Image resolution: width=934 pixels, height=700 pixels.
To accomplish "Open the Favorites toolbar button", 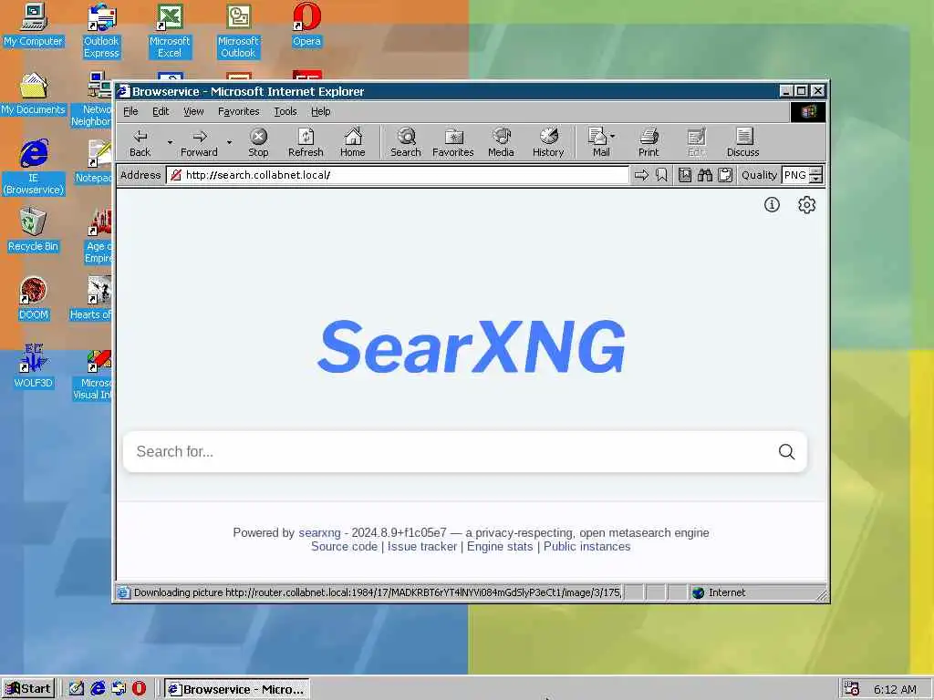I will click(x=452, y=143).
